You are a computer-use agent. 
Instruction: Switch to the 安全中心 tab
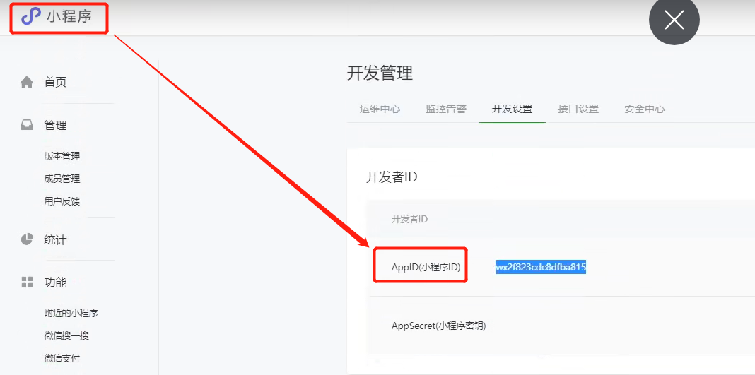645,109
